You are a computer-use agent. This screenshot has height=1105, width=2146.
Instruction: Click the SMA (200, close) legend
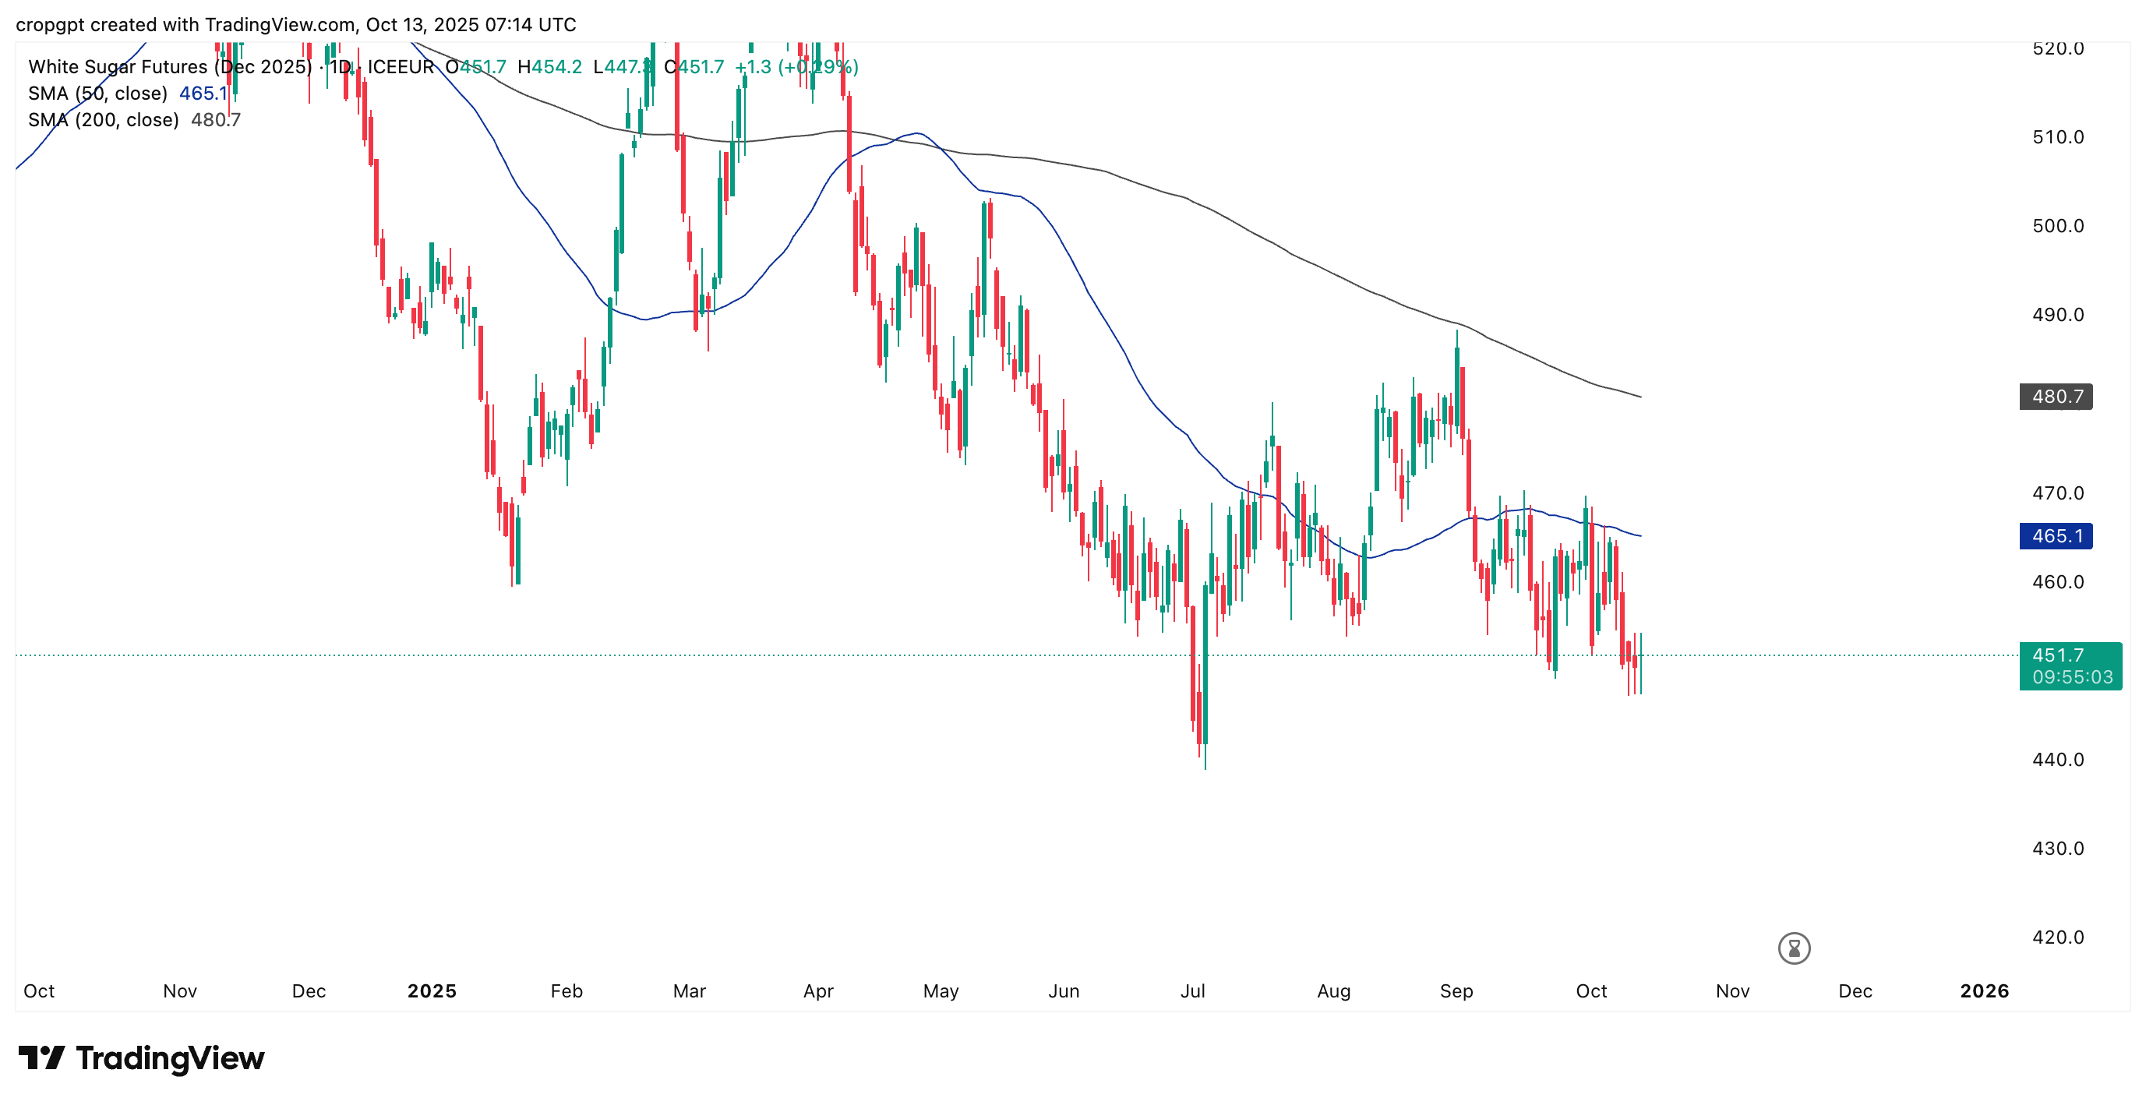(x=104, y=120)
